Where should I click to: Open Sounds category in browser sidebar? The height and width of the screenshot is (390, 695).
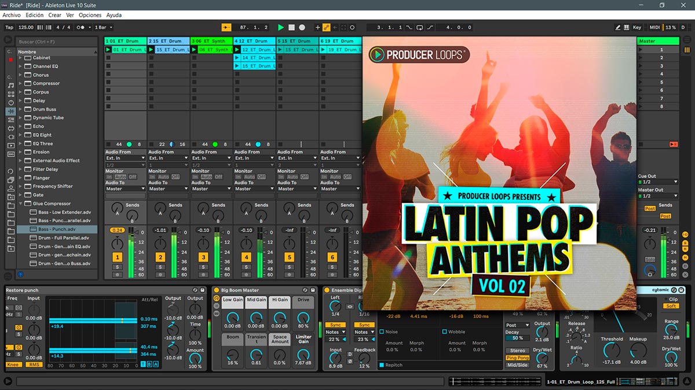pyautogui.click(x=11, y=86)
